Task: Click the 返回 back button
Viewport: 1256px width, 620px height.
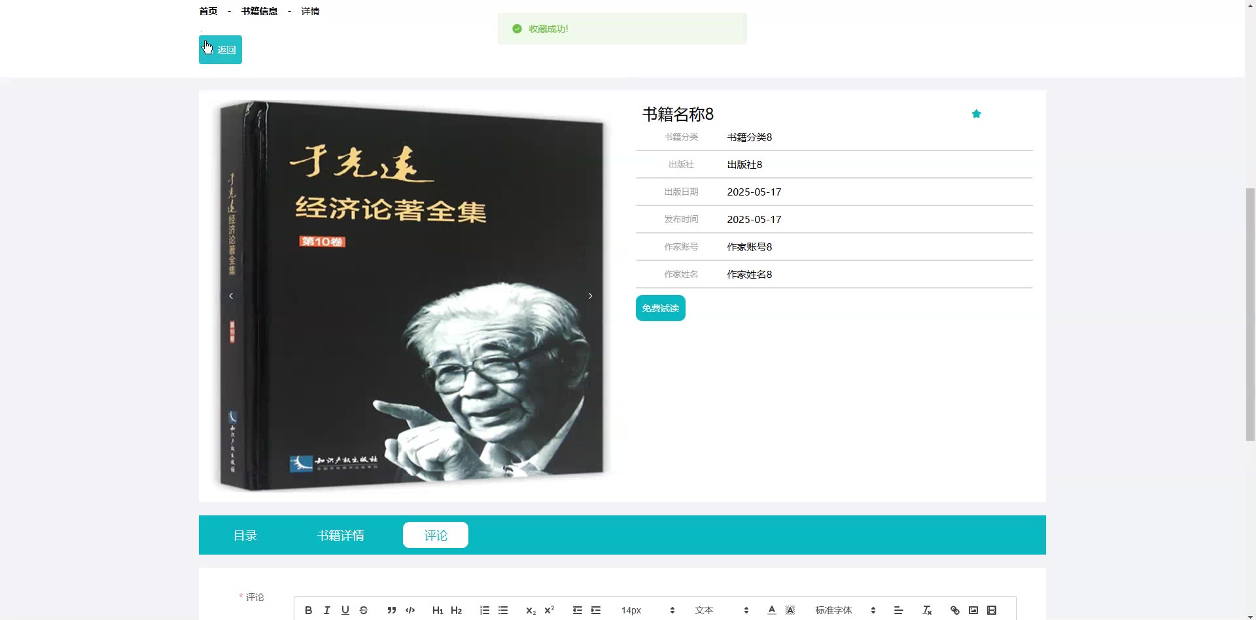Action: click(220, 50)
